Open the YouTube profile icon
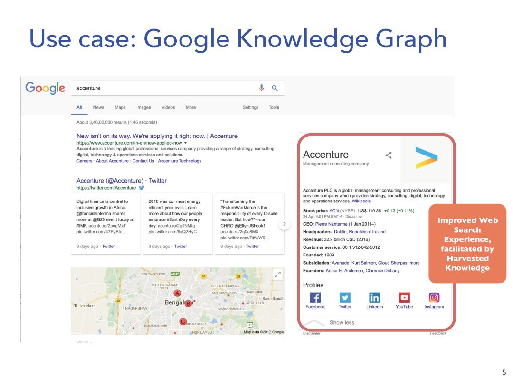 click(x=404, y=297)
